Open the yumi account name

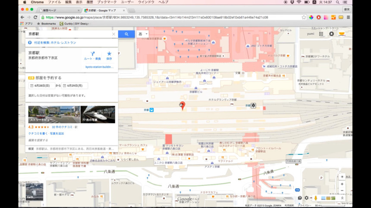[x=311, y=34]
